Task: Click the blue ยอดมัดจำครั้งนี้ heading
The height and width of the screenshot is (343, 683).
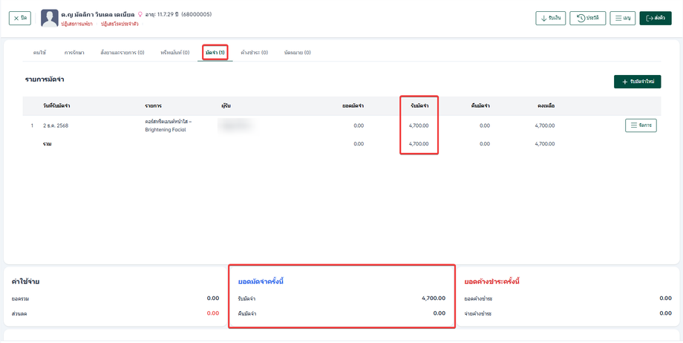Action: click(x=261, y=281)
